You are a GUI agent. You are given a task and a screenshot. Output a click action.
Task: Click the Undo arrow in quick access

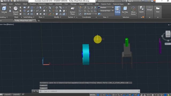18,1
